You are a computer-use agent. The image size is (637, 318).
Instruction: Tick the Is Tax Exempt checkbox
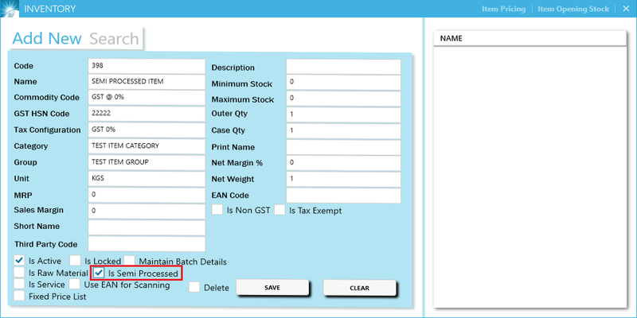(x=279, y=210)
